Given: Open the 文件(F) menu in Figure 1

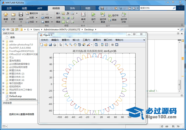Looking at the screenshot, I should click(44, 40).
